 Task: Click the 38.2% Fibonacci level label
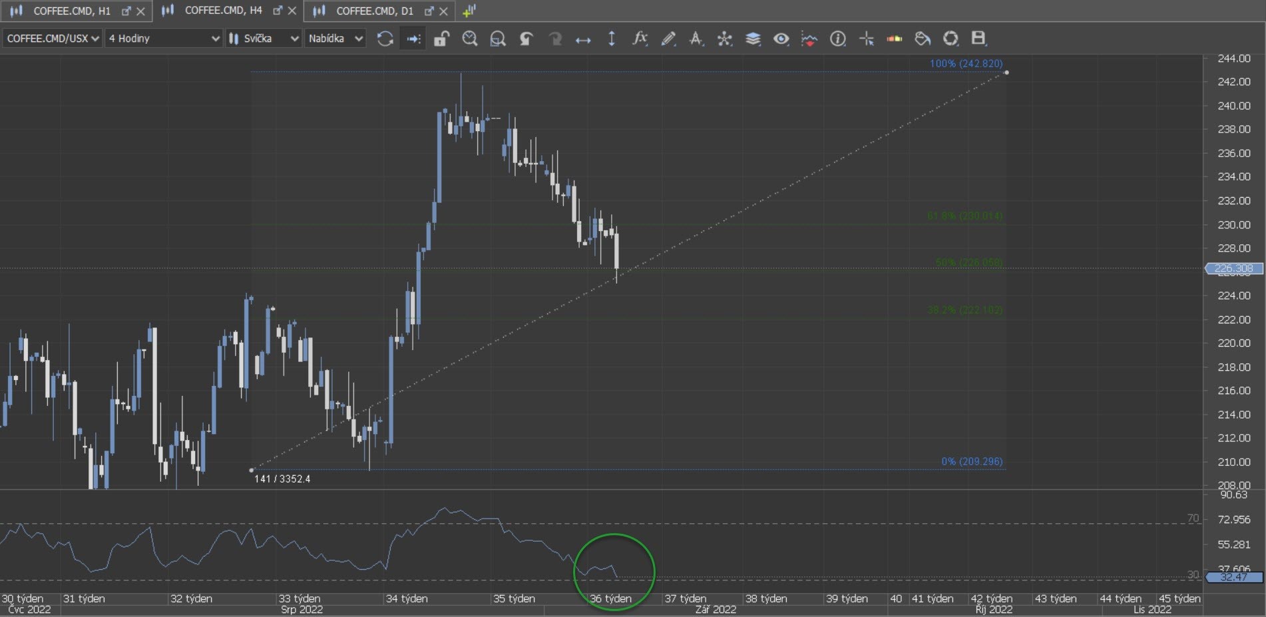pos(965,310)
